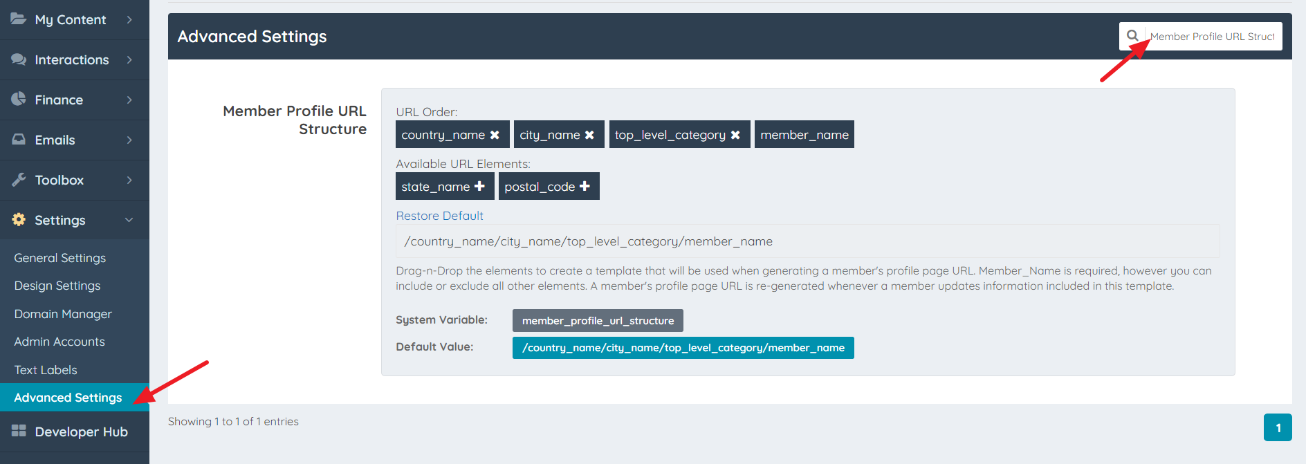This screenshot has width=1306, height=464.
Task: Click the My Content folder icon
Action: pyautogui.click(x=19, y=19)
